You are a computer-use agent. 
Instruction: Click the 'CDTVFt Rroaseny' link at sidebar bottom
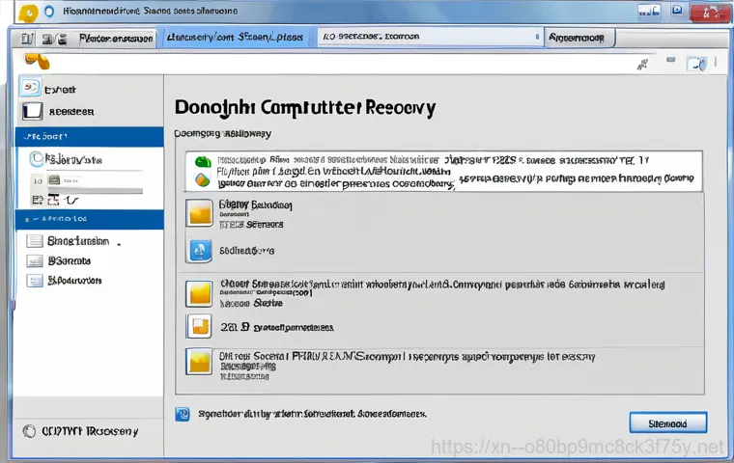[x=90, y=431]
